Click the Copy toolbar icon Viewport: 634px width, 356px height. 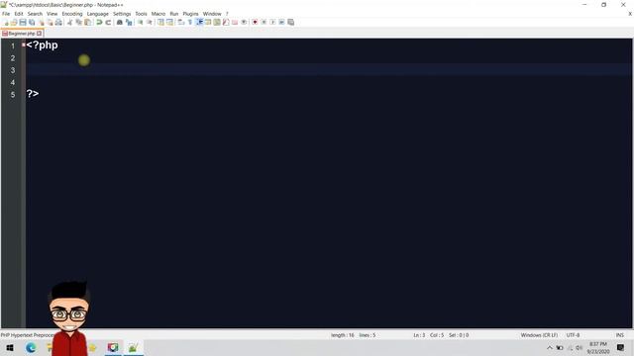pyautogui.click(x=79, y=22)
